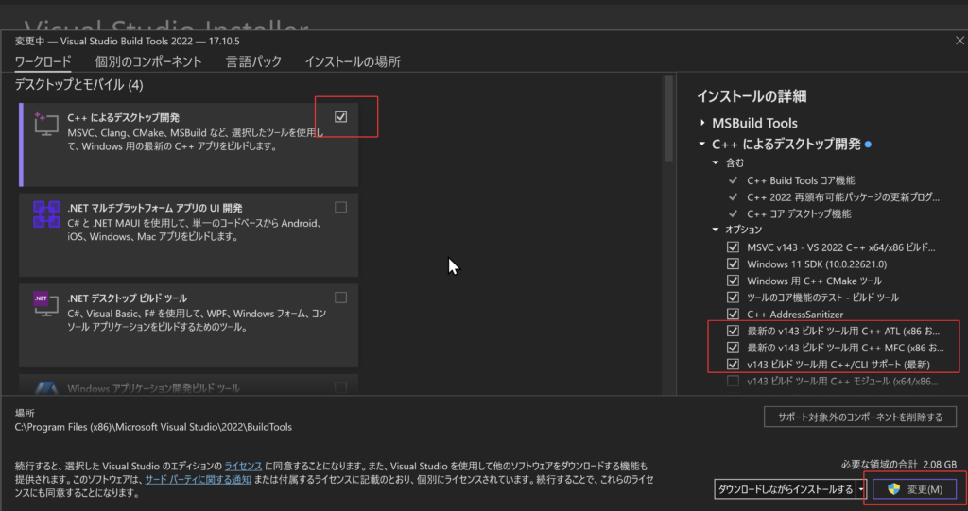Click the C++ desktop development workload icon

[45, 124]
